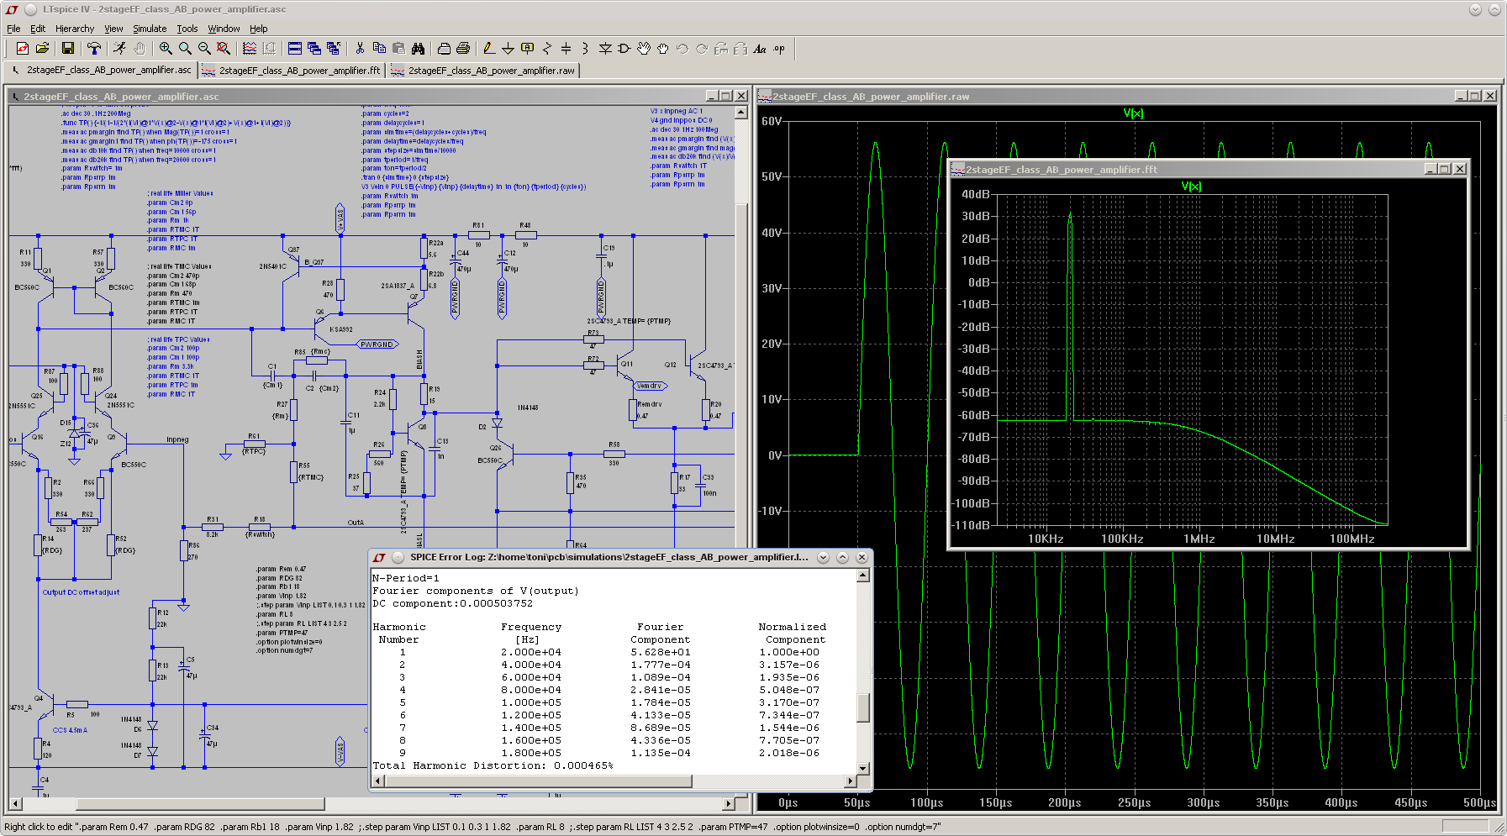Create a new schematic from the toolbar
Screen dimensions: 1507x836
coord(23,49)
